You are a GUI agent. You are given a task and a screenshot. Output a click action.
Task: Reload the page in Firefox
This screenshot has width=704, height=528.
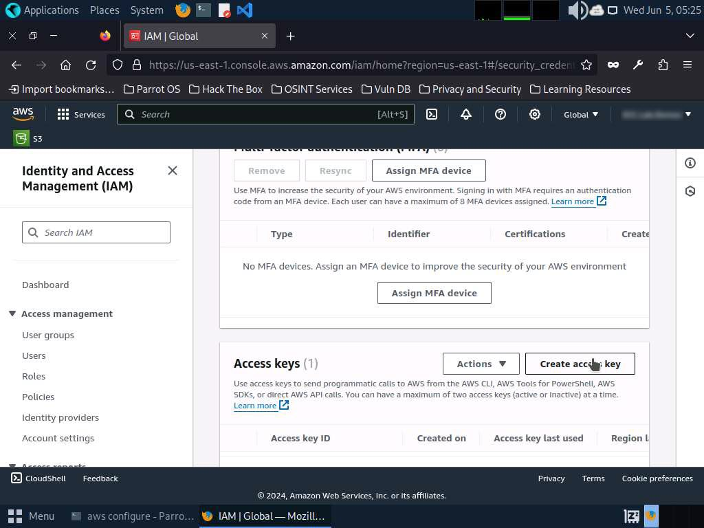click(x=91, y=65)
